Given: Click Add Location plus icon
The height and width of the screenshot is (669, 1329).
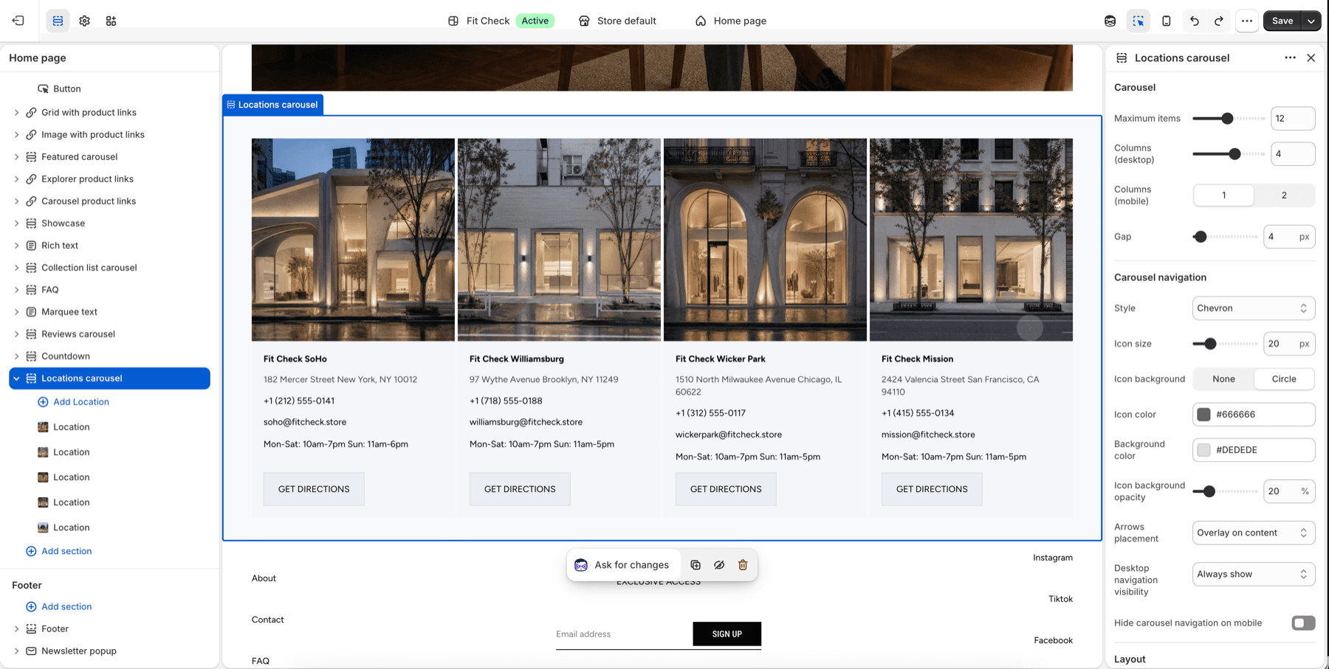Looking at the screenshot, I should click(x=43, y=402).
